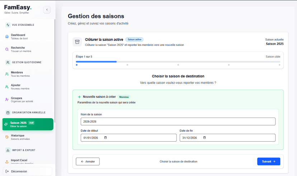Click the Déconnexion logout icon

coord(7,171)
